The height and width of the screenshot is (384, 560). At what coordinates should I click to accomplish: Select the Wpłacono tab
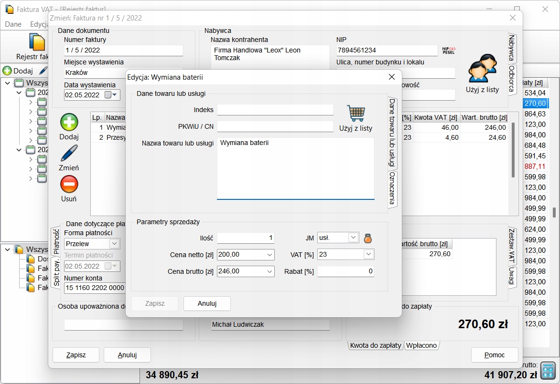(421, 345)
